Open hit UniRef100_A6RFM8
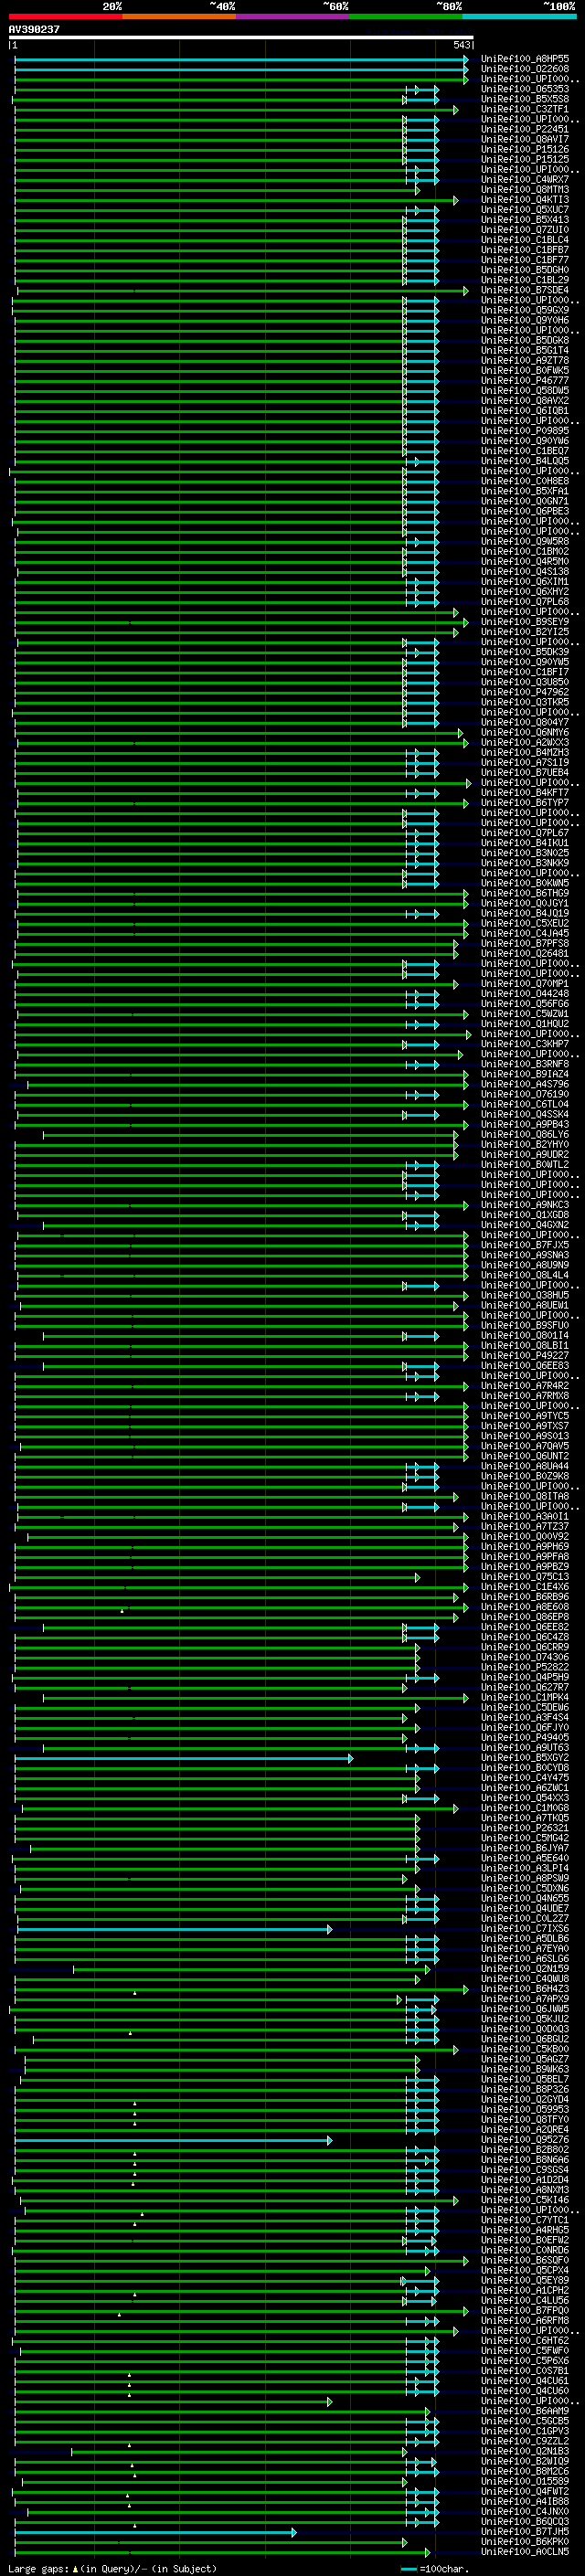The width and height of the screenshot is (585, 2576). [525, 2320]
